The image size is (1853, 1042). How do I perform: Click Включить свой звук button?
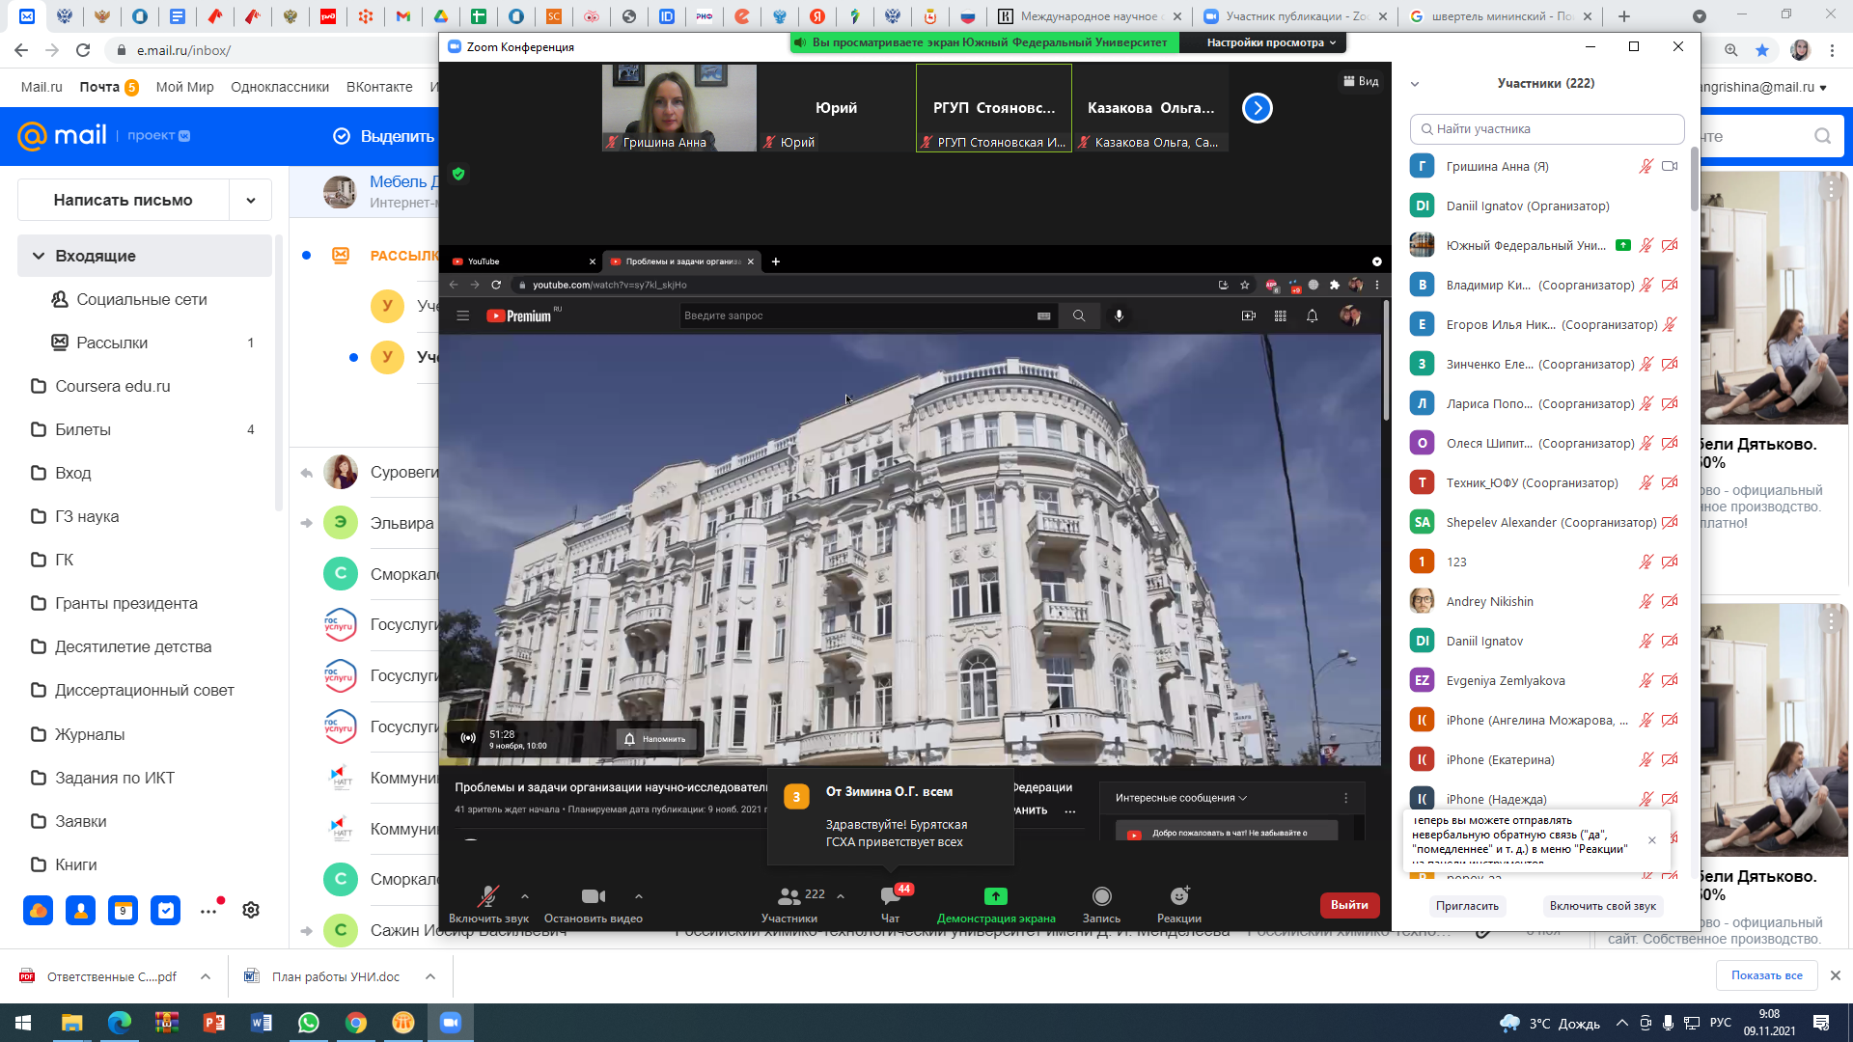[x=1602, y=906]
